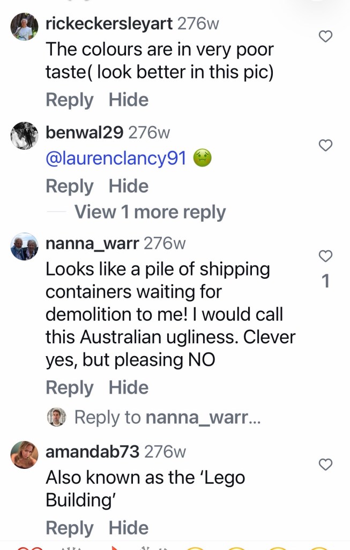
Task: Hide amandab73's comment
Action: tap(129, 527)
